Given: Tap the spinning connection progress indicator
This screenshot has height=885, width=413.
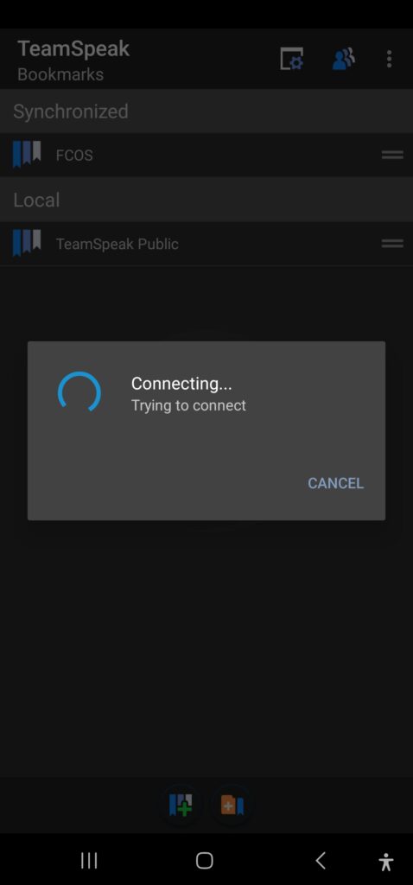Looking at the screenshot, I should coord(79,393).
